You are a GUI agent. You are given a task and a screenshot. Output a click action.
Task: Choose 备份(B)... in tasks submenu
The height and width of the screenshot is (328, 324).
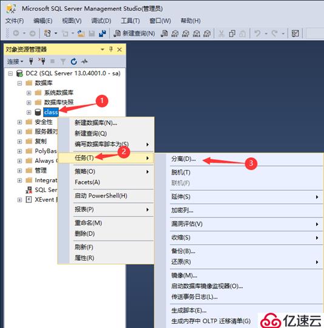(239, 251)
